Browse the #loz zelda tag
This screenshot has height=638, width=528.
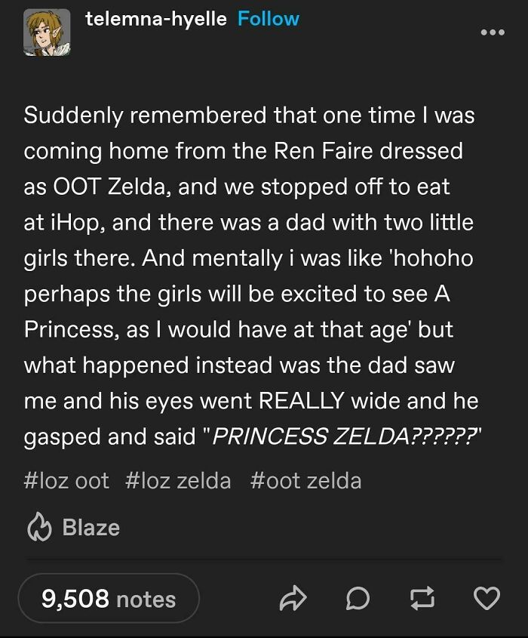[177, 479]
